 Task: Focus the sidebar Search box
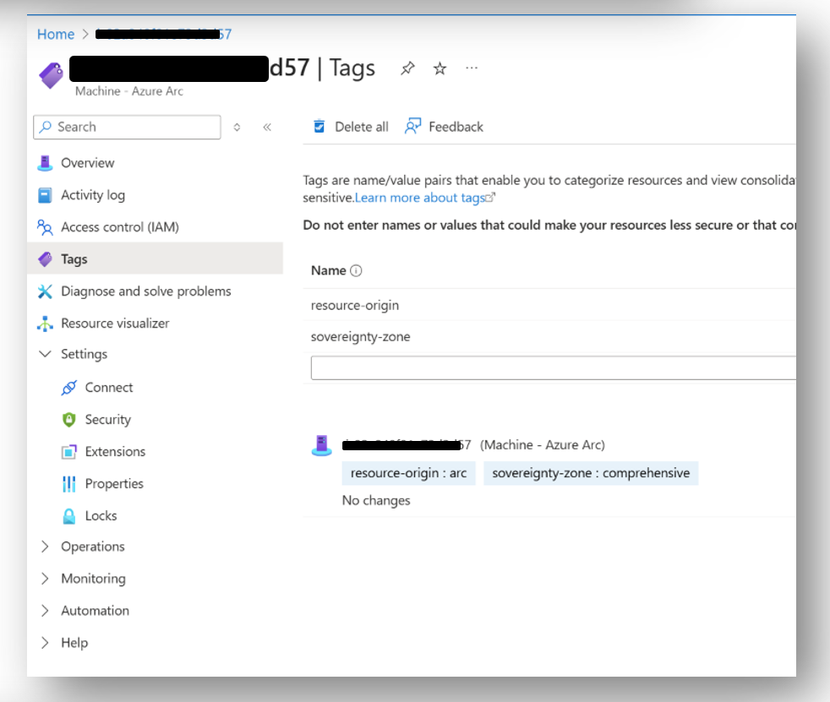click(x=127, y=127)
